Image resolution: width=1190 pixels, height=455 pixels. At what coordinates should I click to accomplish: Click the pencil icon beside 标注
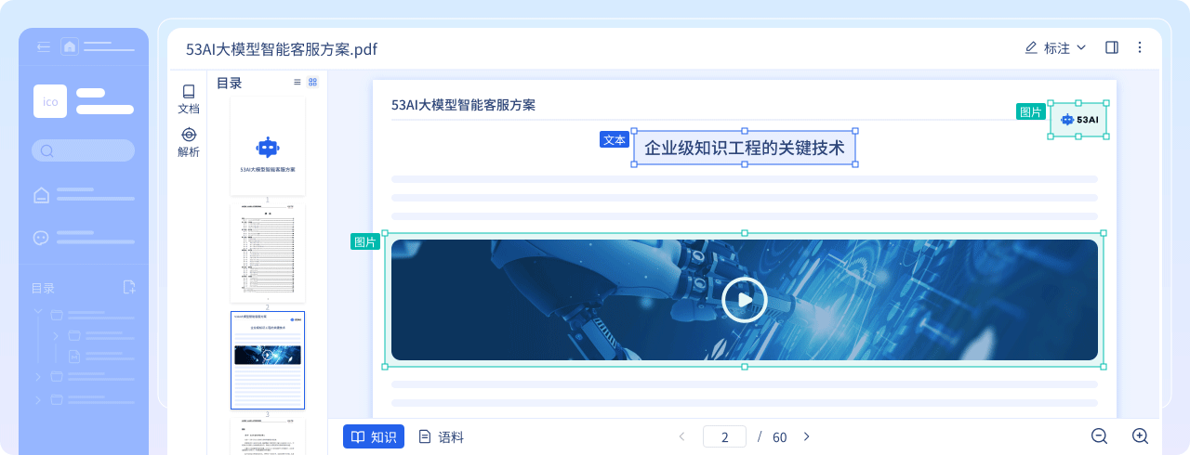pyautogui.click(x=1030, y=47)
